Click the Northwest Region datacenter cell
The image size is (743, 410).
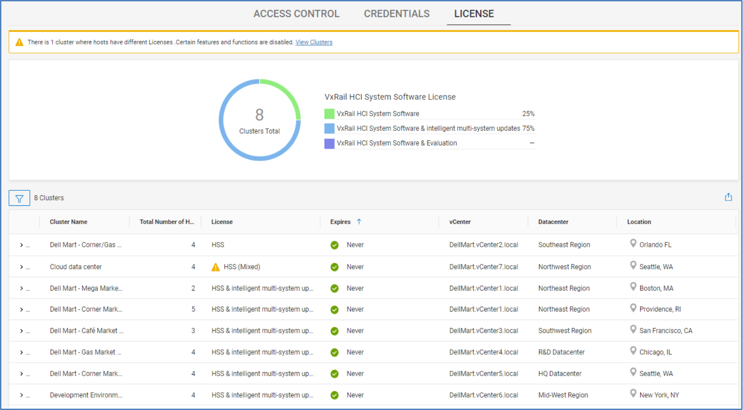click(564, 267)
